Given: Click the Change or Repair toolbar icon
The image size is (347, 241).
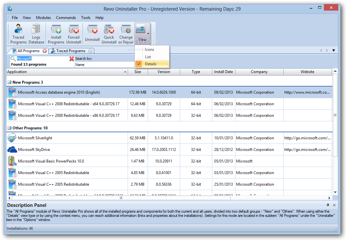Looking at the screenshot, I should click(126, 34).
